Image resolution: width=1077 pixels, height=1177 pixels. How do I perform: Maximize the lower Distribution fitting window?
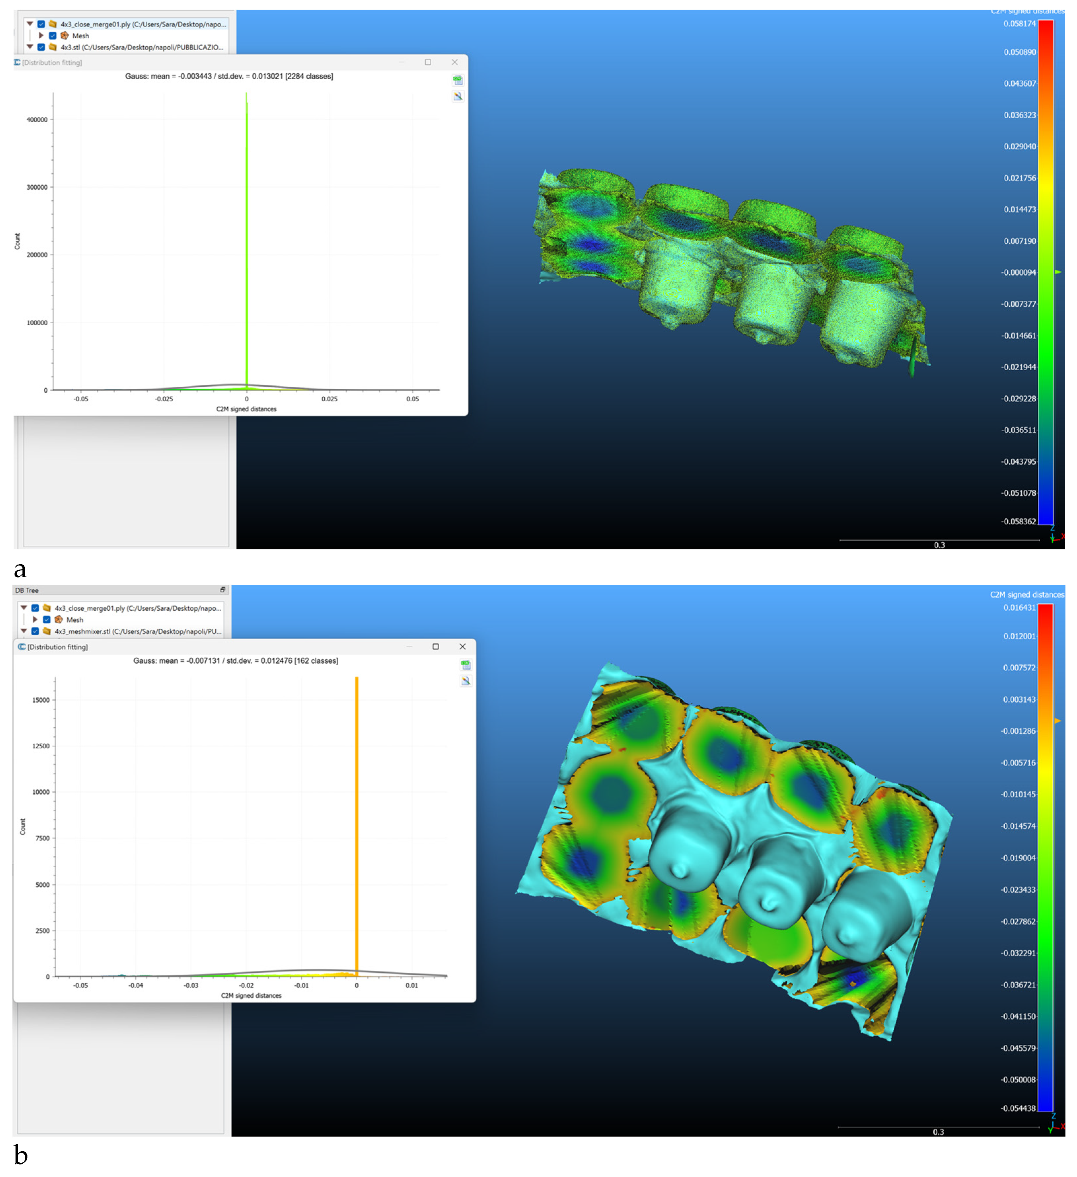435,646
